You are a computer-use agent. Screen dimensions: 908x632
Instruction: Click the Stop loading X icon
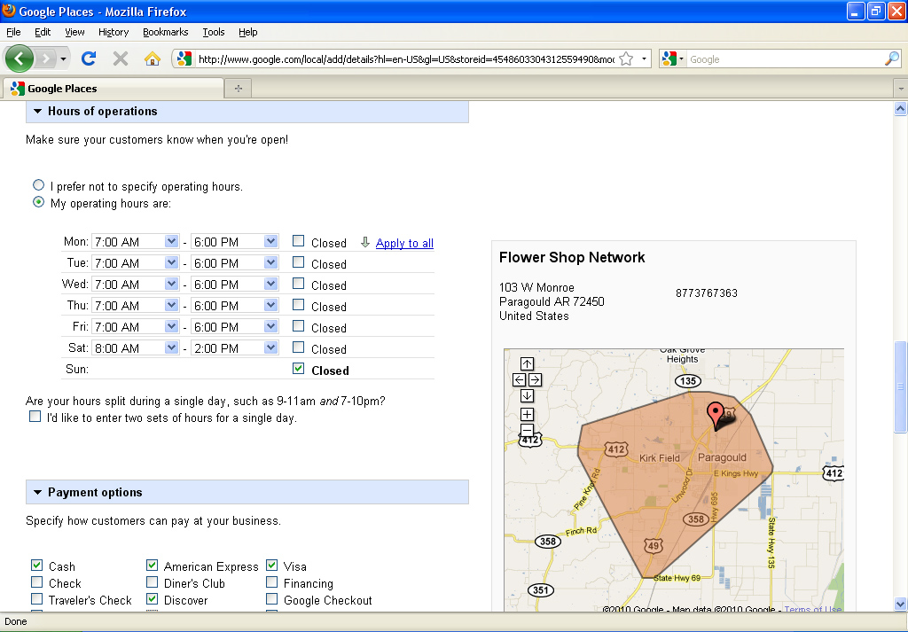(x=121, y=59)
